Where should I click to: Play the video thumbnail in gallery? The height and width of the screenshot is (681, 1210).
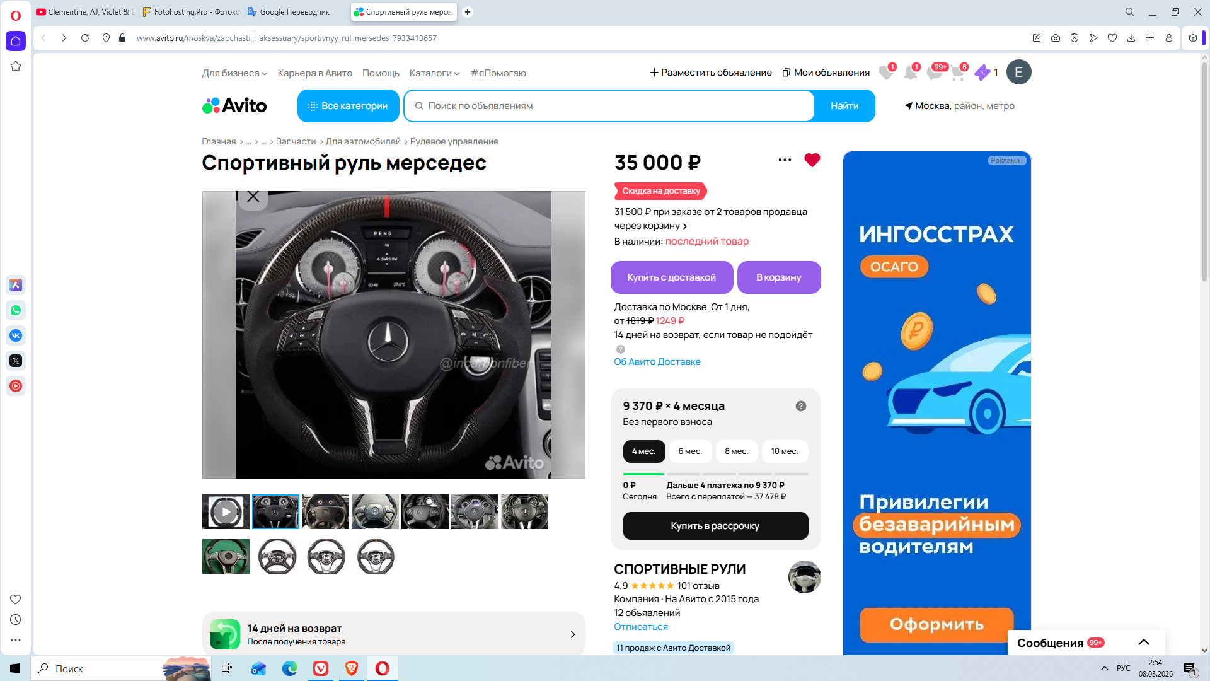point(226,512)
